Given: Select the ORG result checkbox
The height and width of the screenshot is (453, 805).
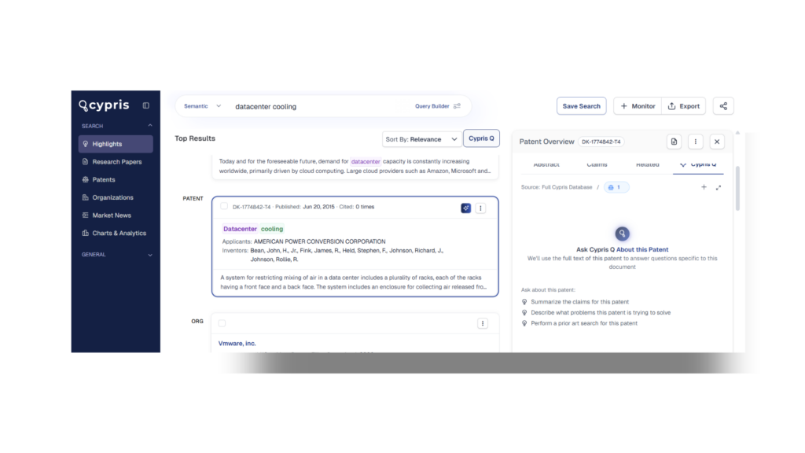Looking at the screenshot, I should (222, 323).
